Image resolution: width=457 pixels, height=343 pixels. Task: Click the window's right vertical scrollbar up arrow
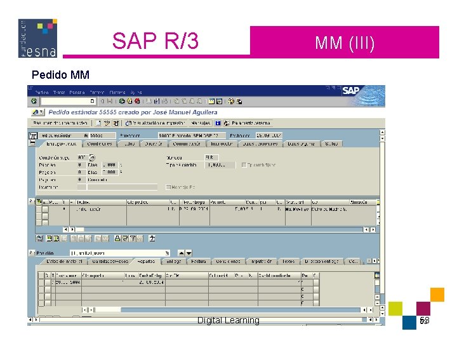[382, 132]
